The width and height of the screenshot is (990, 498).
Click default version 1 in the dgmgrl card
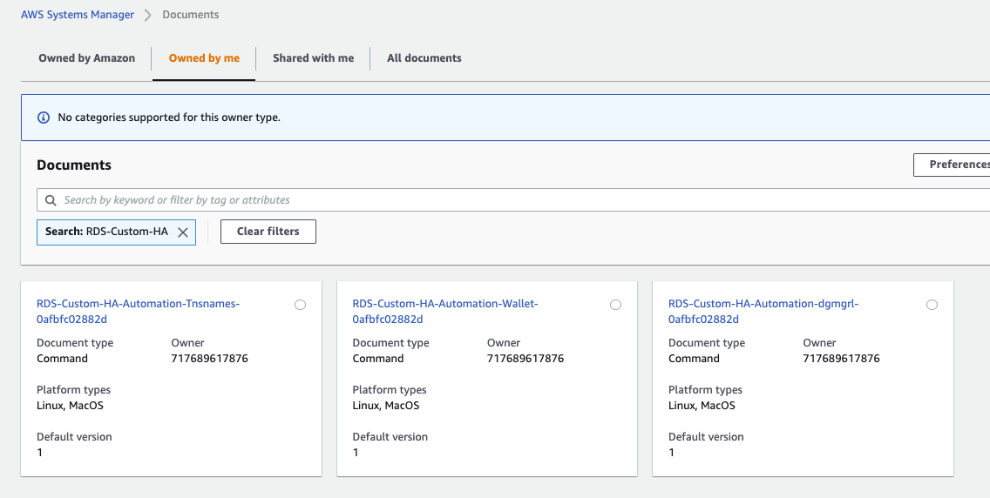[672, 453]
